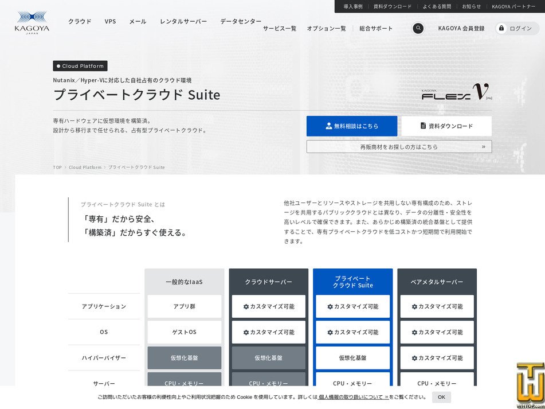Viewport: 545px width, 409px height.
Task: Click gear icon in クラウドサーバー アプリケーション cell
Action: (246, 307)
